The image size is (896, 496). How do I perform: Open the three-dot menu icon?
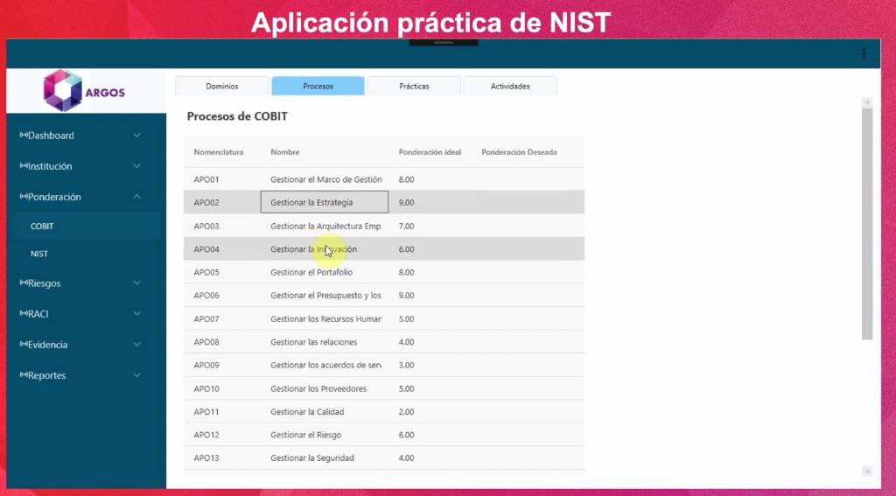864,53
